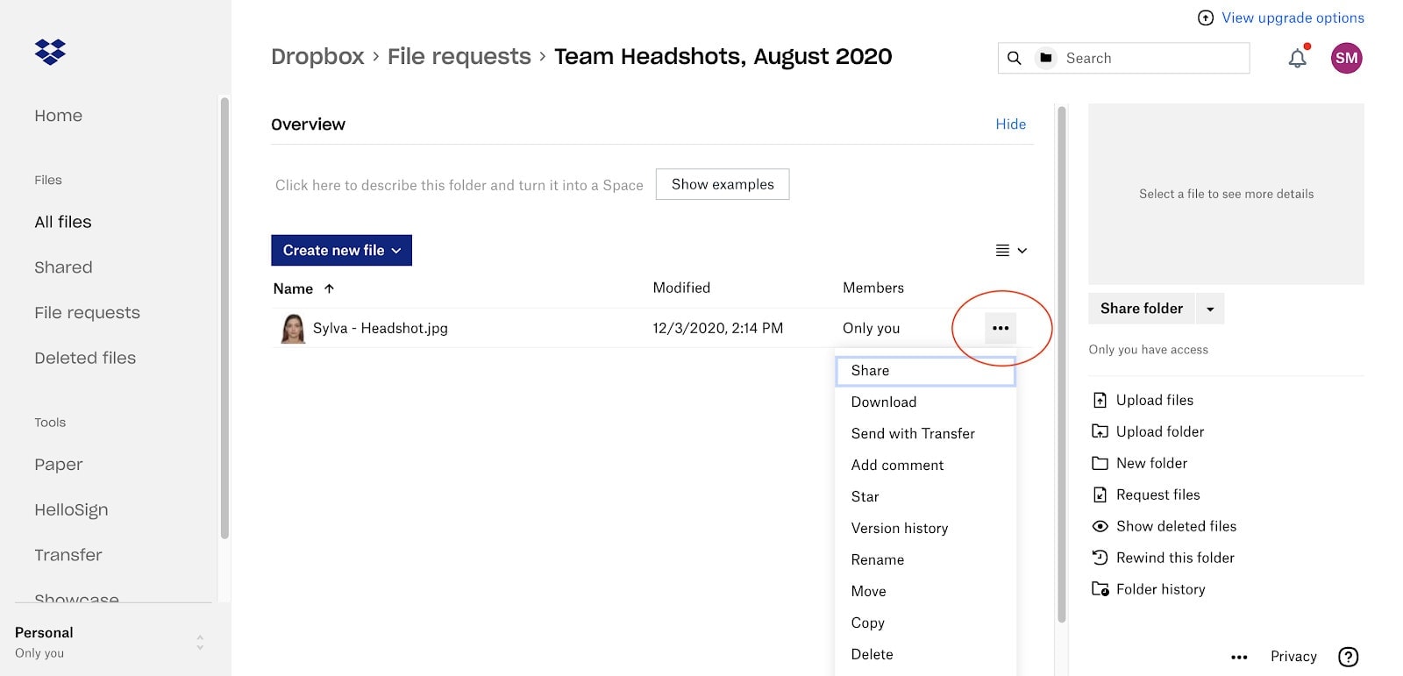Open Transfer in the sidebar
The image size is (1403, 676).
coord(68,555)
